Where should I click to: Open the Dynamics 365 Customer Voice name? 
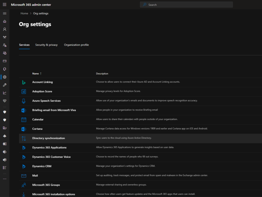pyautogui.click(x=51, y=157)
